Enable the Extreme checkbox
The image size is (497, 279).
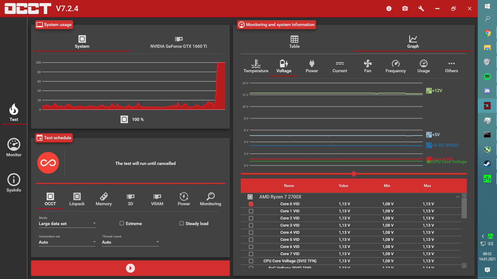click(122, 223)
